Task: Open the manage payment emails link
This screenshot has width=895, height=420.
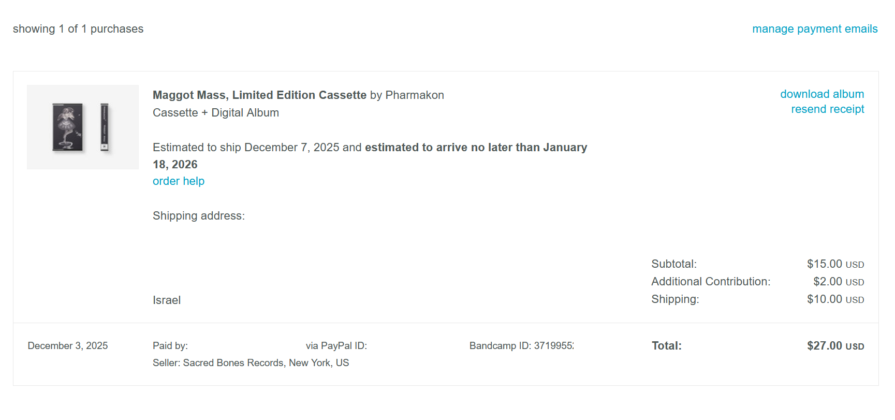Action: (815, 29)
